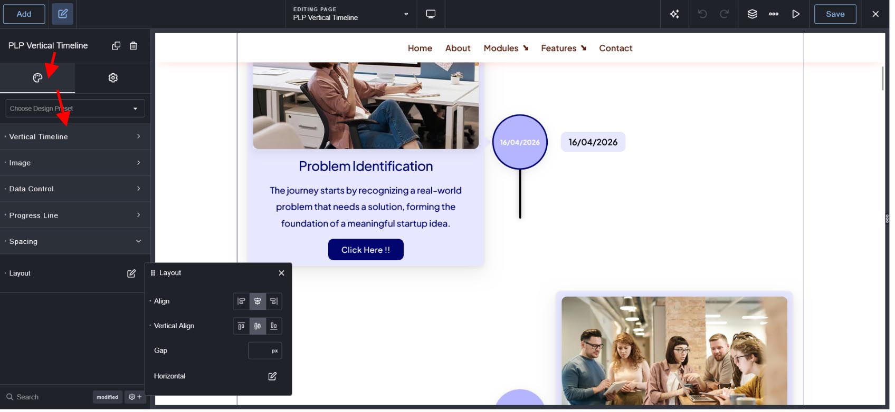Click the PLP Vertical Timeline panel title
Screen dimensions: 895x412
[x=48, y=46]
